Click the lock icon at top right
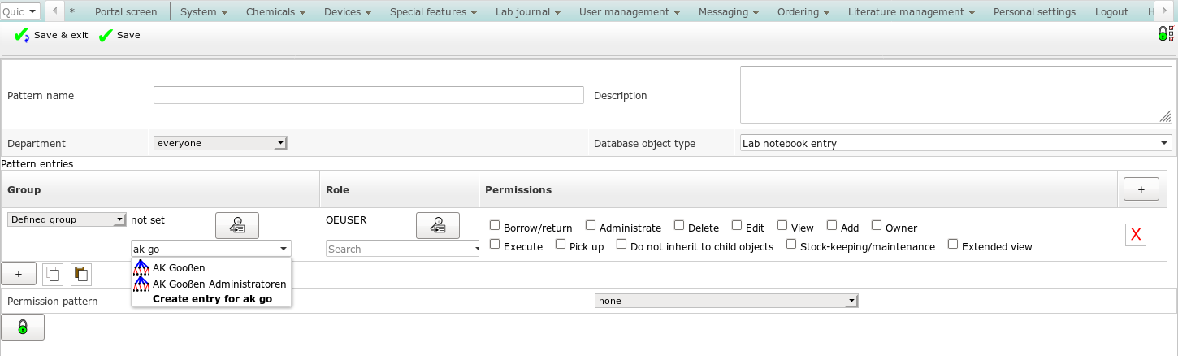 [1164, 34]
